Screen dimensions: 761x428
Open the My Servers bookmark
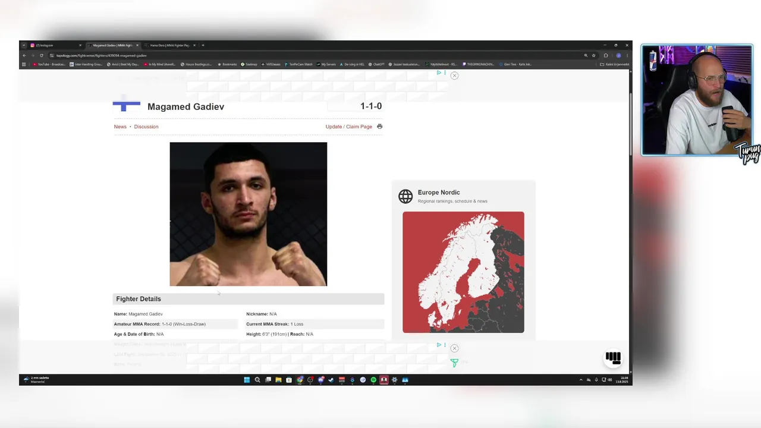[326, 64]
